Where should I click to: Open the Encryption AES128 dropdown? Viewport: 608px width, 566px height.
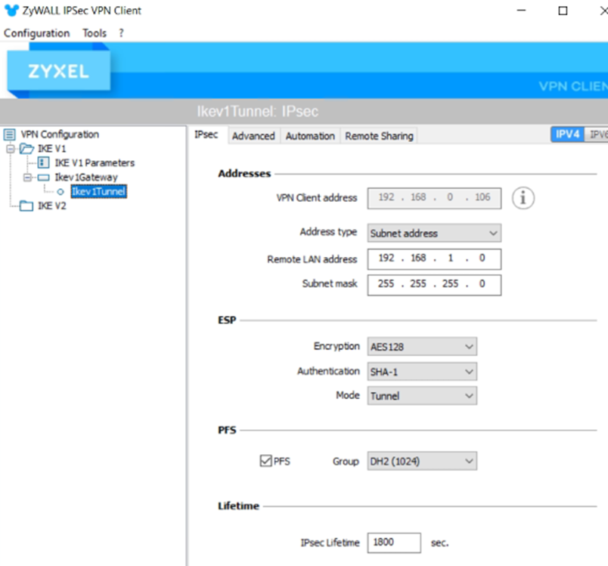(422, 347)
